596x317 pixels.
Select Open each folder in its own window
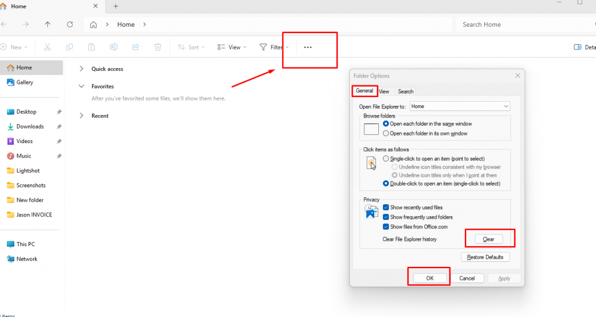[x=386, y=133]
